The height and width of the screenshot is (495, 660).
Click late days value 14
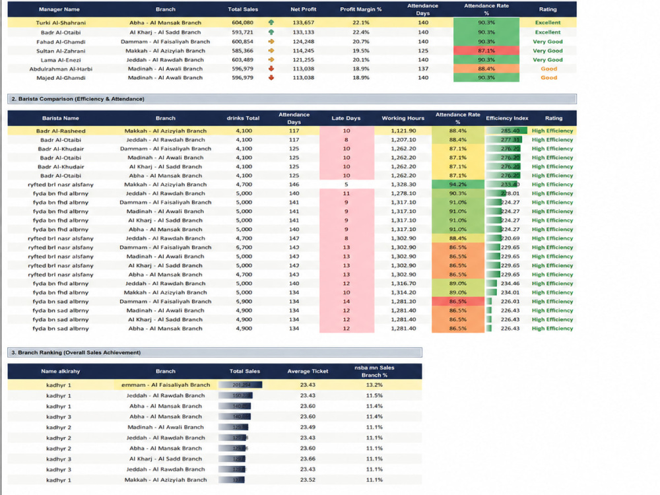click(346, 302)
